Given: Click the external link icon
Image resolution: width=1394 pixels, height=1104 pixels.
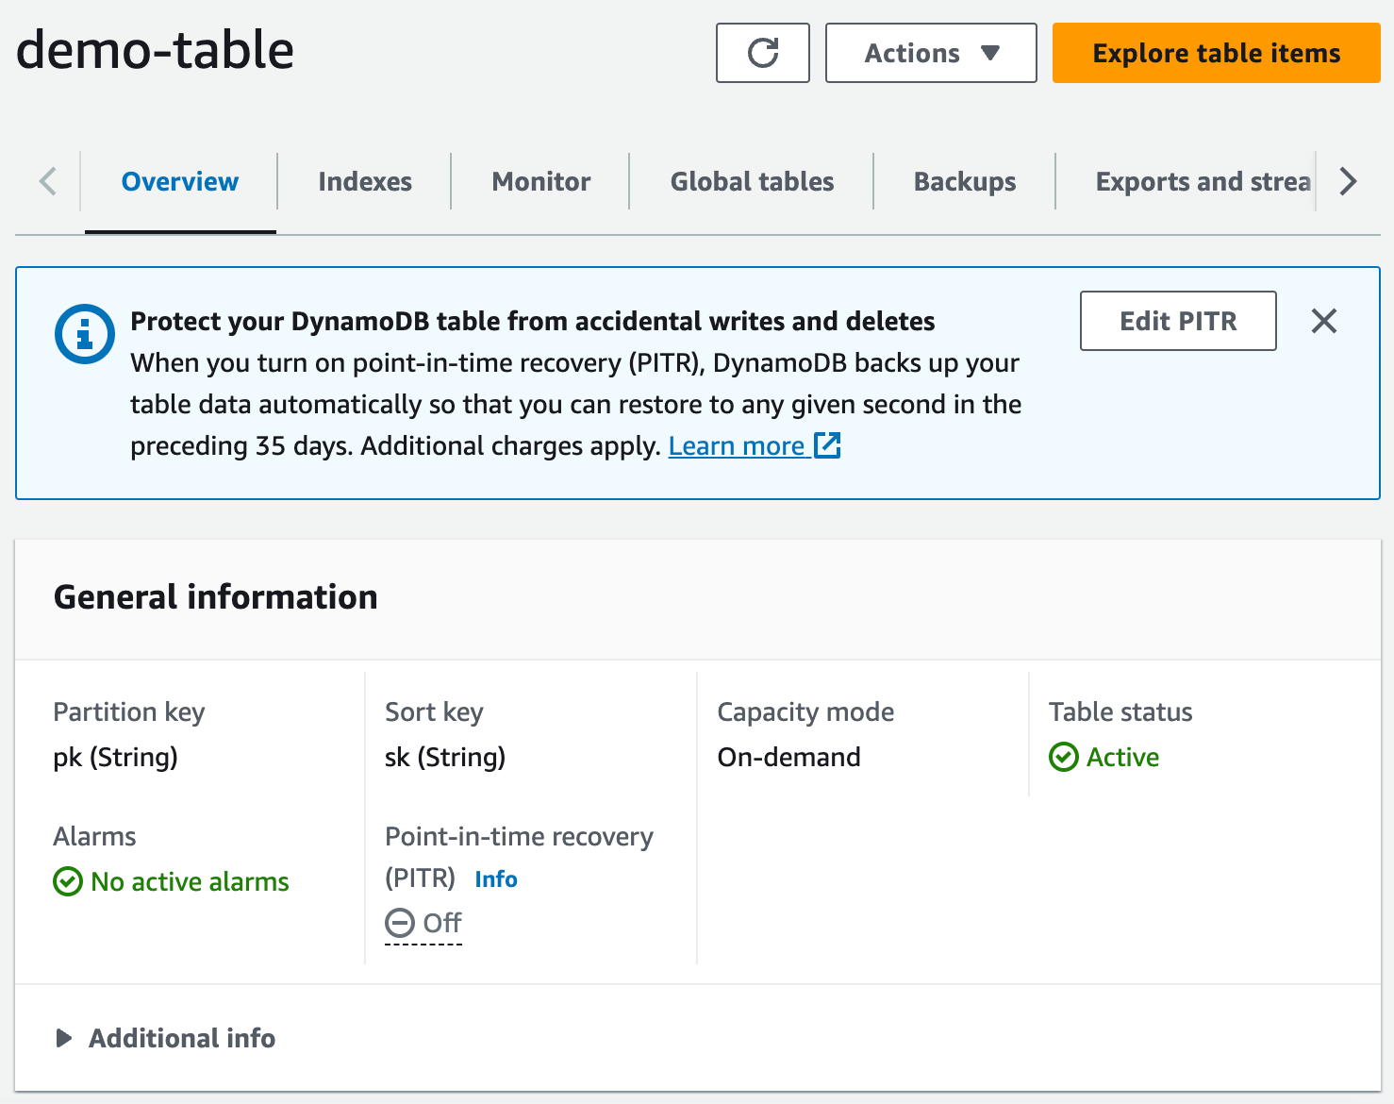Looking at the screenshot, I should pos(827,445).
